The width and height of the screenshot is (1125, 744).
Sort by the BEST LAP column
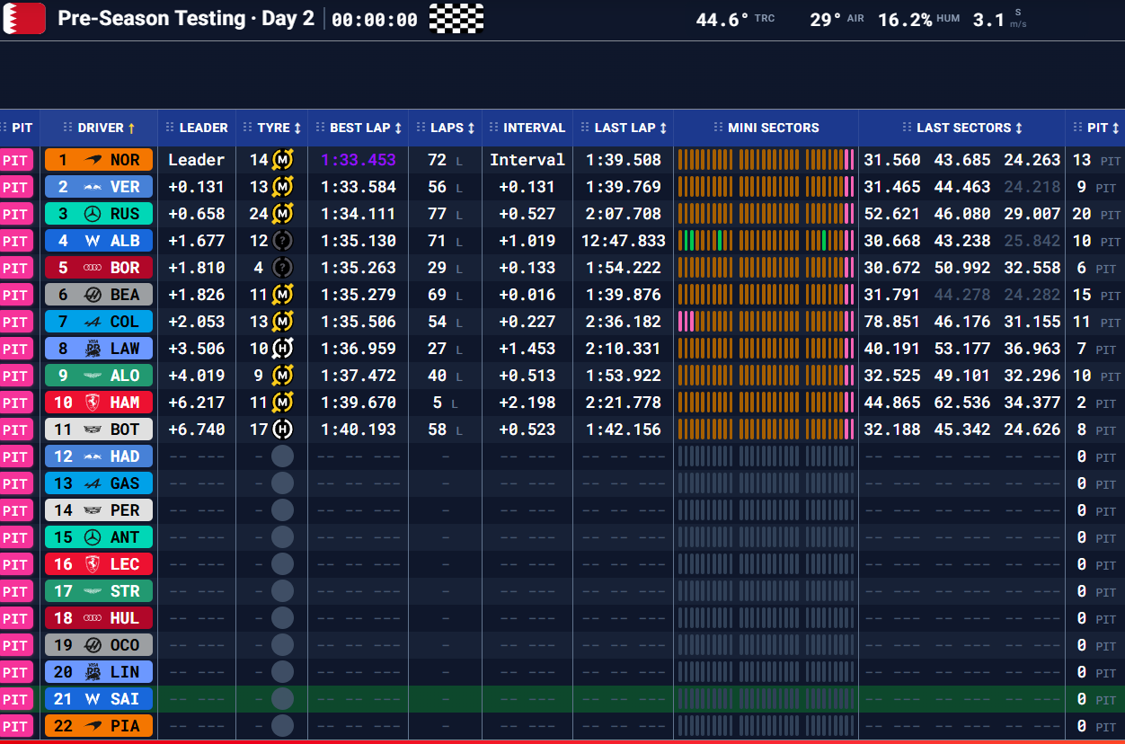tap(359, 128)
